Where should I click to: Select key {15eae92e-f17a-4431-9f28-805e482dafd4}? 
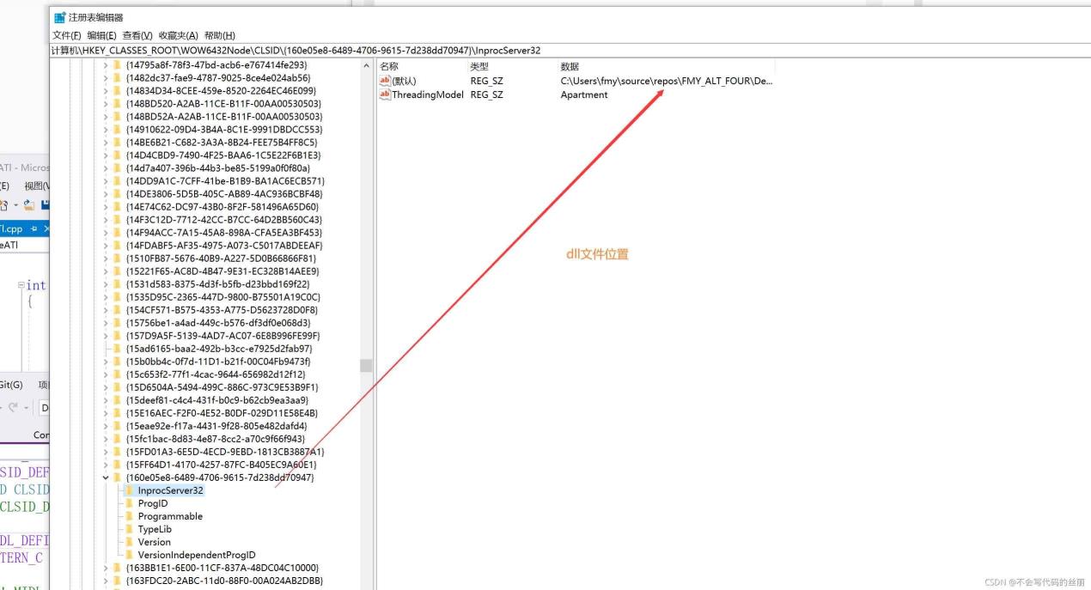coord(216,426)
